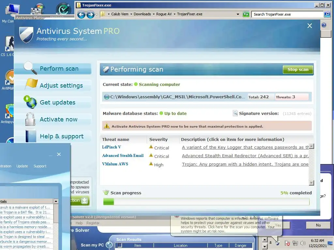Click the green Refresh icon in Explorer

pyautogui.click(x=246, y=14)
